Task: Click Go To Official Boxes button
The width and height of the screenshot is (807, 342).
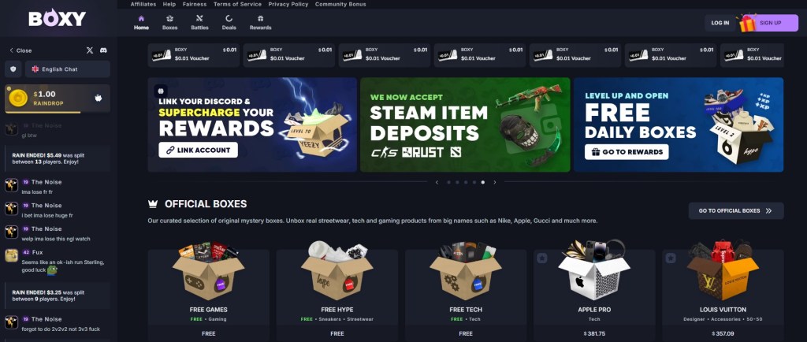Action: coord(736,210)
